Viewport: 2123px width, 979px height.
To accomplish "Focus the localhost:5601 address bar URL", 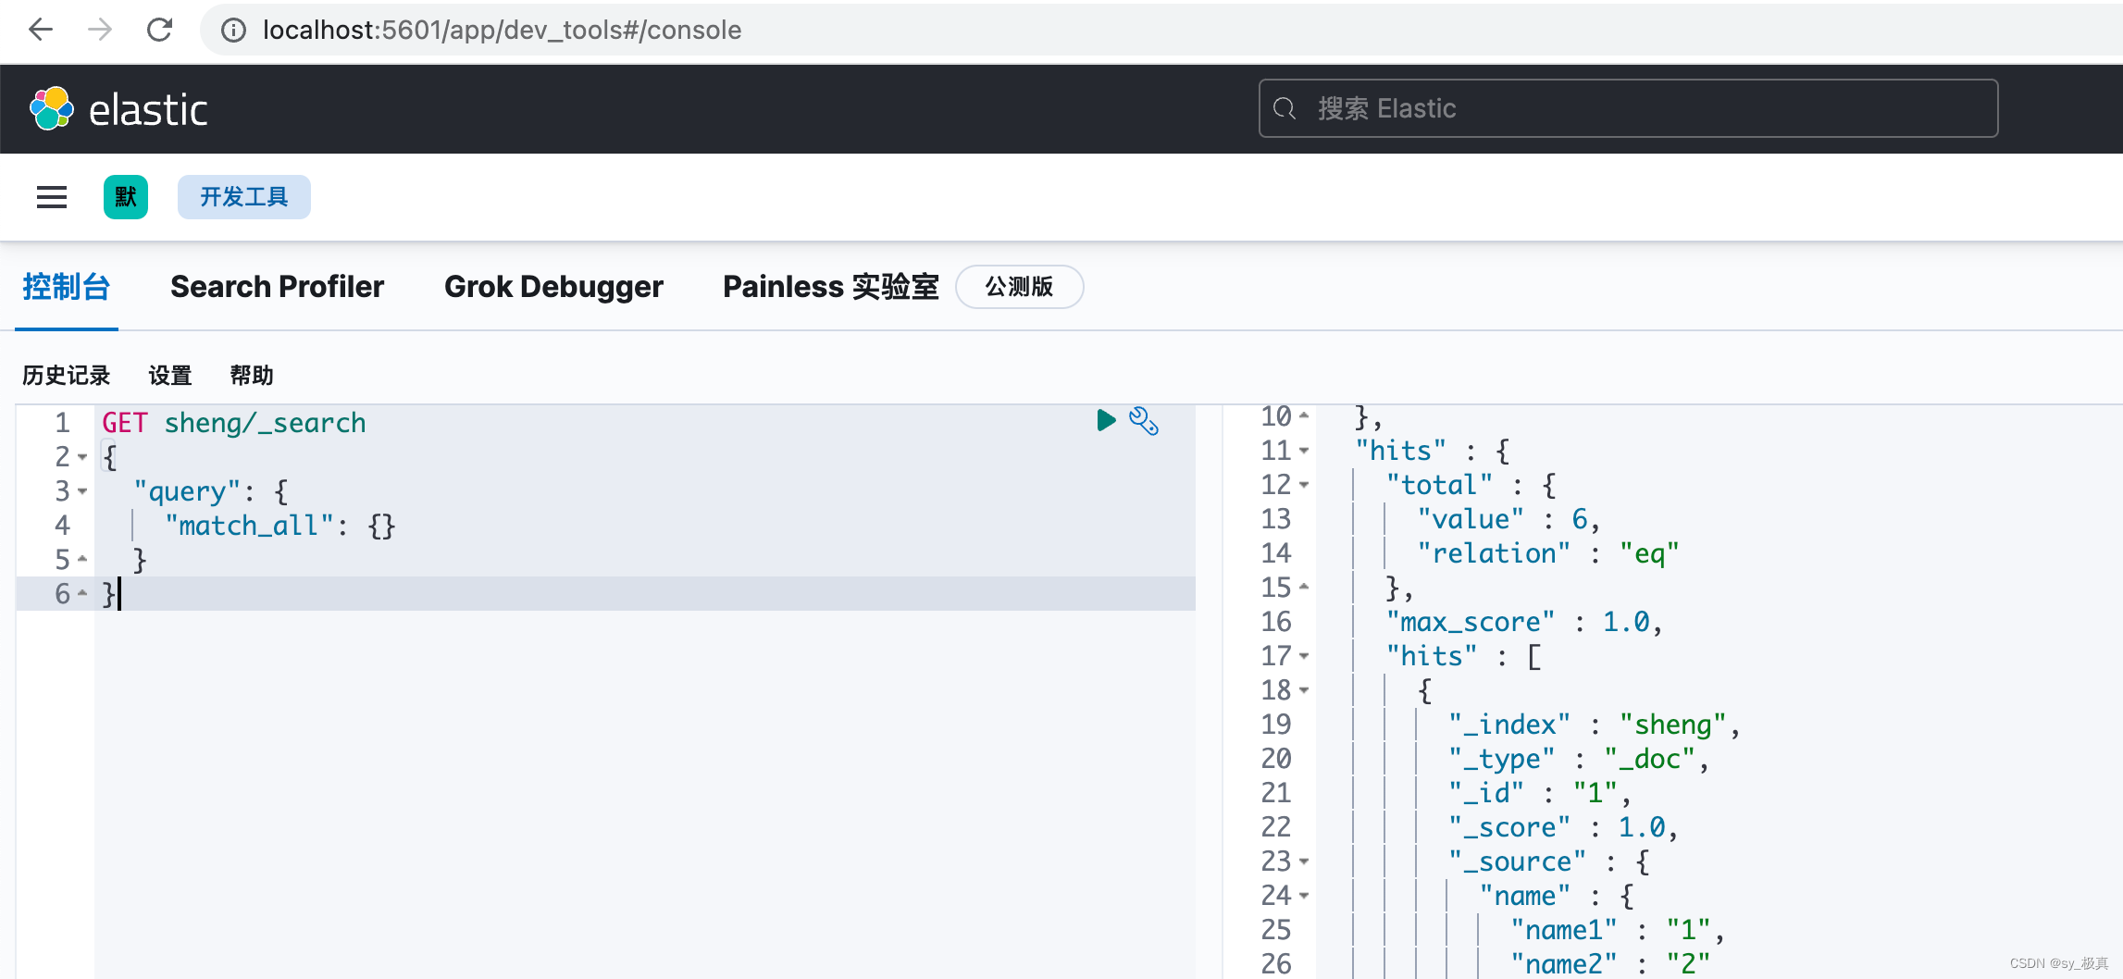I will [502, 30].
